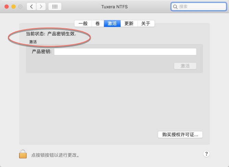Image resolution: width=229 pixels, height=167 pixels.
Task: Focus the 搜索 search field
Action: click(x=198, y=7)
